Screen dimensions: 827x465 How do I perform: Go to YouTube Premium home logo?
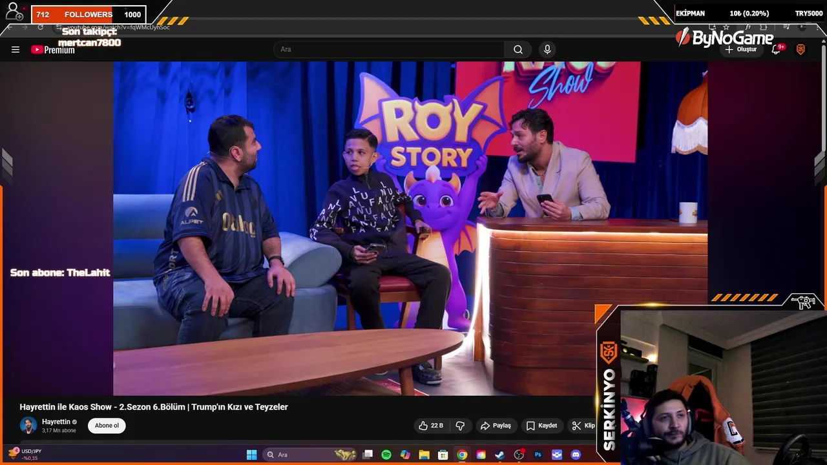point(53,50)
